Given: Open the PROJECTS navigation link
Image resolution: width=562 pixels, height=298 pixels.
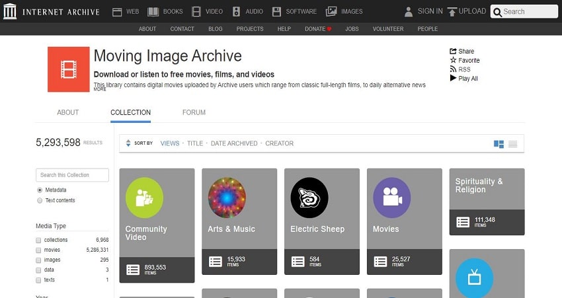Looking at the screenshot, I should 250,29.
